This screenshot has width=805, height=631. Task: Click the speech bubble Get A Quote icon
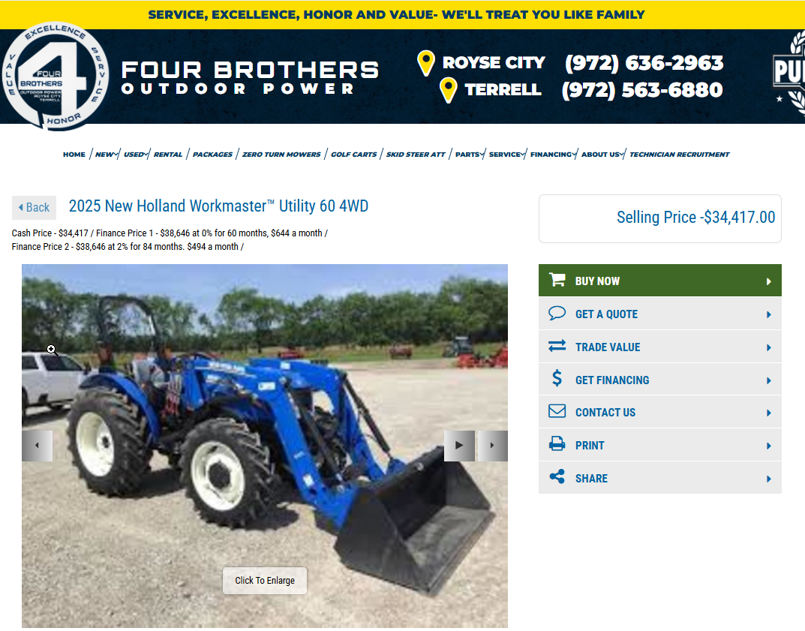tap(557, 313)
